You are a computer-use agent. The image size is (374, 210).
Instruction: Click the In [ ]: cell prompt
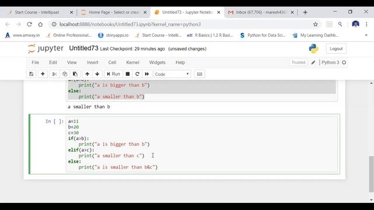(x=54, y=121)
